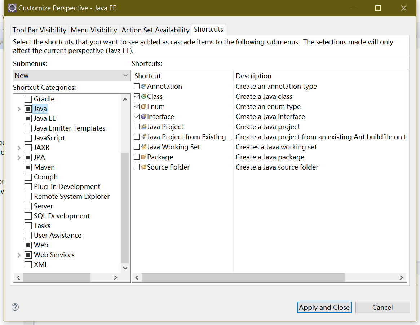Switch to the Tool Bar Visibility tab
The height and width of the screenshot is (325, 420).
(x=39, y=30)
